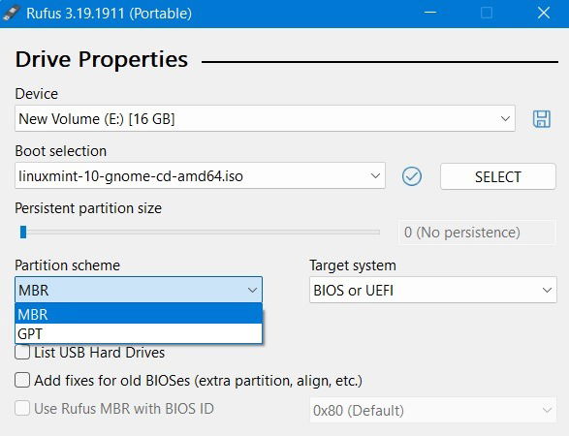Screen dimensions: 569x436
Task: Minimize the Rufus window
Action: [x=430, y=13]
